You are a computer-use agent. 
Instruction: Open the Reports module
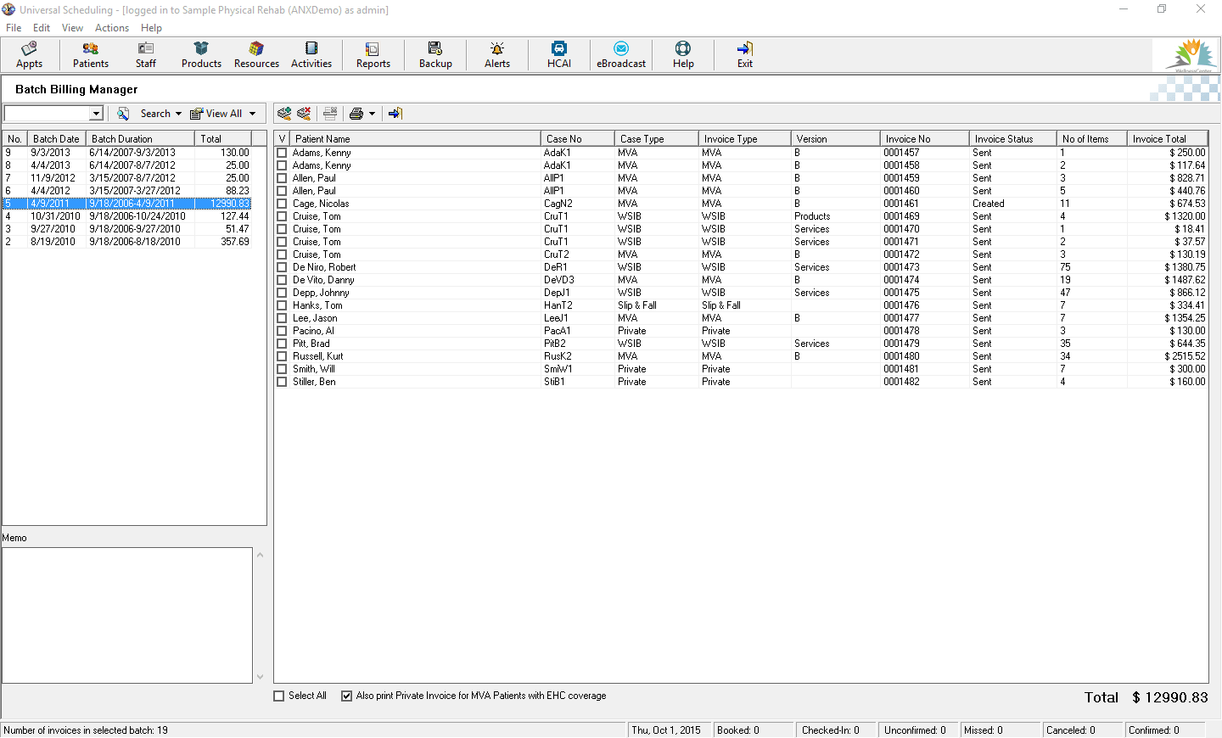click(x=373, y=54)
